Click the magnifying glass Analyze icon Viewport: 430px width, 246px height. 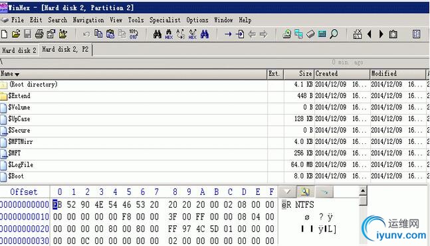tap(334, 34)
